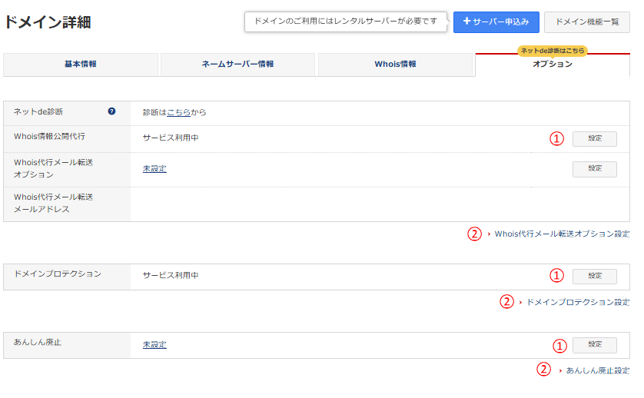Click the サーバー申込み button

[x=496, y=22]
